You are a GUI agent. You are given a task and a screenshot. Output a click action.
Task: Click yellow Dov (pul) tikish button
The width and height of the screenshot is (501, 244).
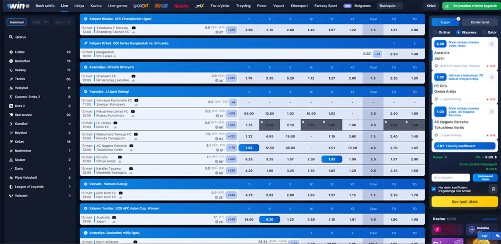[465, 201]
